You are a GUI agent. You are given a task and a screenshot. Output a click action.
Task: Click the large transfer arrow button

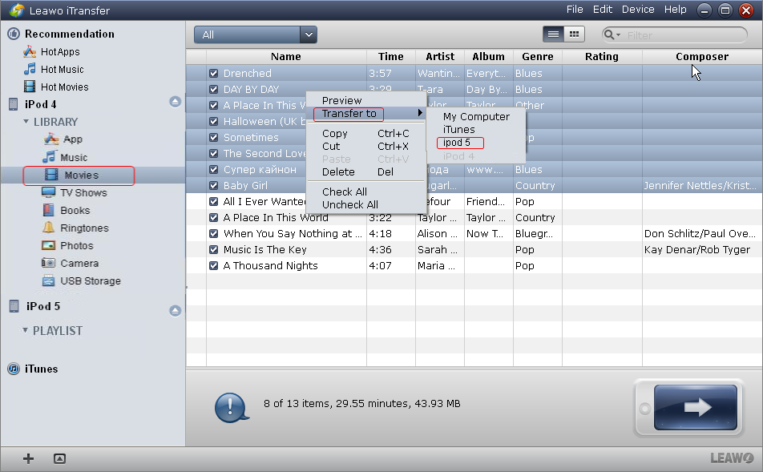tap(696, 407)
